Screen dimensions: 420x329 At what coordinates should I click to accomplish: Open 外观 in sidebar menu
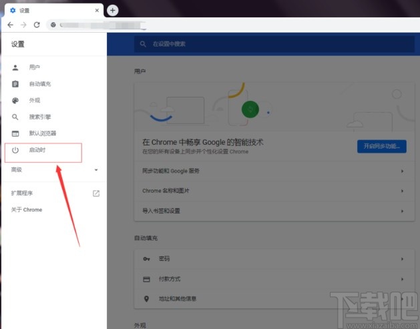[x=35, y=100]
